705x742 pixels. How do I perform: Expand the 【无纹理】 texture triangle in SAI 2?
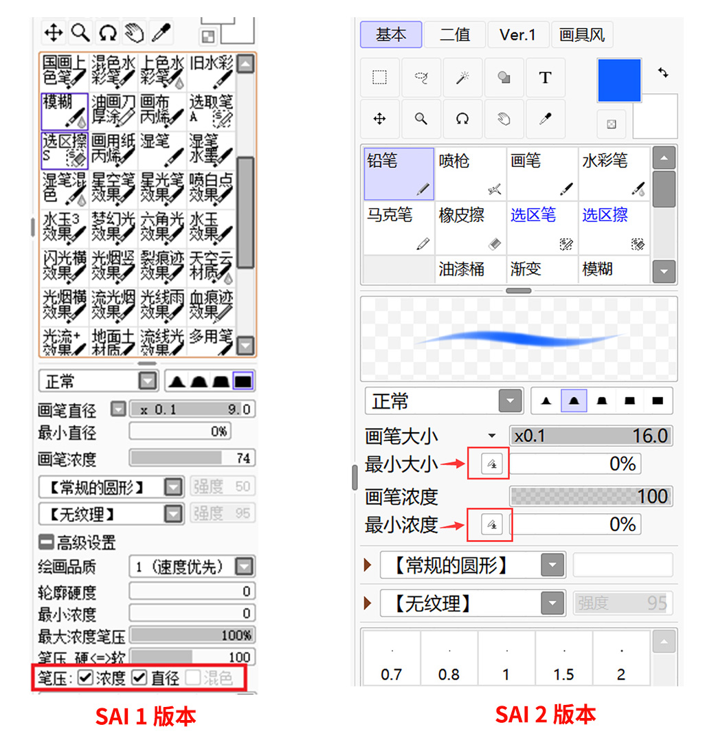(368, 603)
